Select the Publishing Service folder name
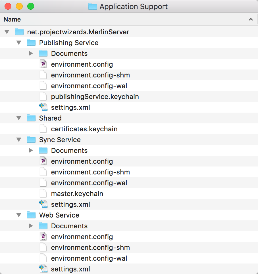This screenshot has width=258, height=274. click(x=69, y=43)
